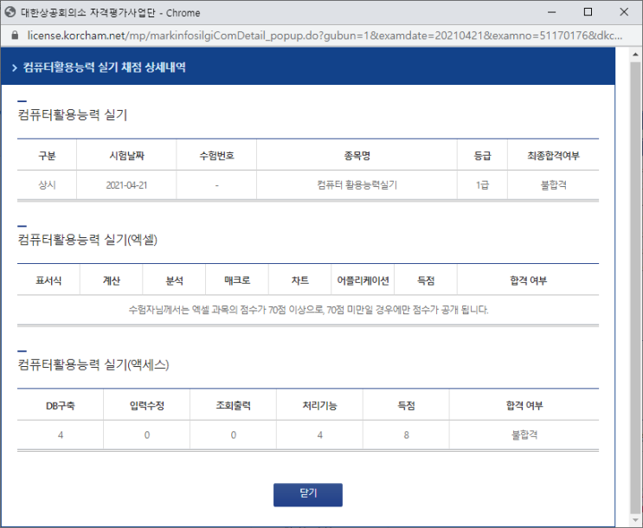Click the 표서식 column header
The height and width of the screenshot is (528, 643).
click(48, 280)
